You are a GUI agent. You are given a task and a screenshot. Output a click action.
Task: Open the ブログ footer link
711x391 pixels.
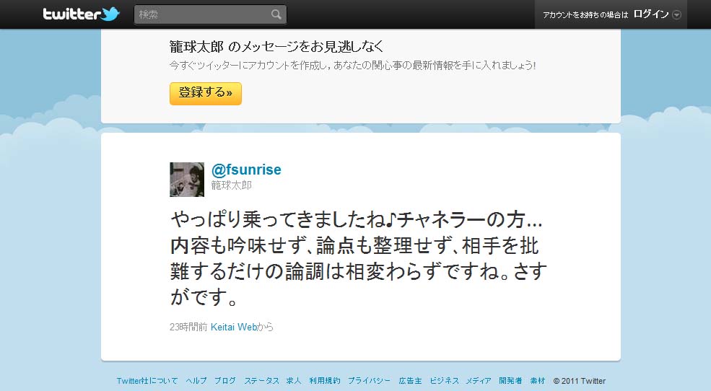tap(225, 381)
